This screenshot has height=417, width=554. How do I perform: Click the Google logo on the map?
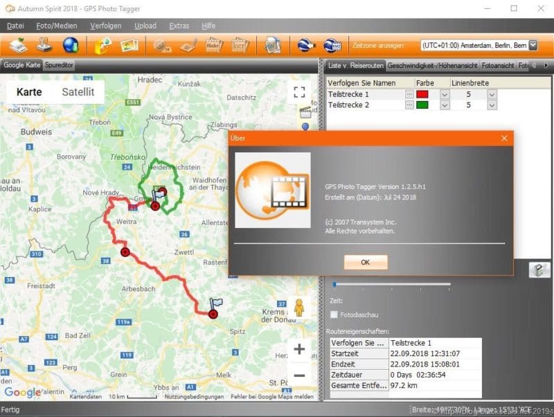point(23,392)
